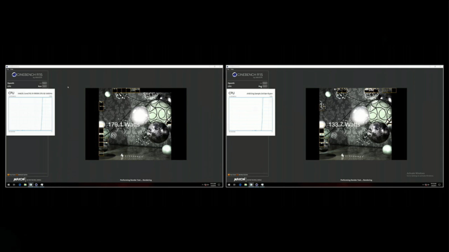
Task: Launch Edge browser from left taskbar
Action: click(20, 185)
